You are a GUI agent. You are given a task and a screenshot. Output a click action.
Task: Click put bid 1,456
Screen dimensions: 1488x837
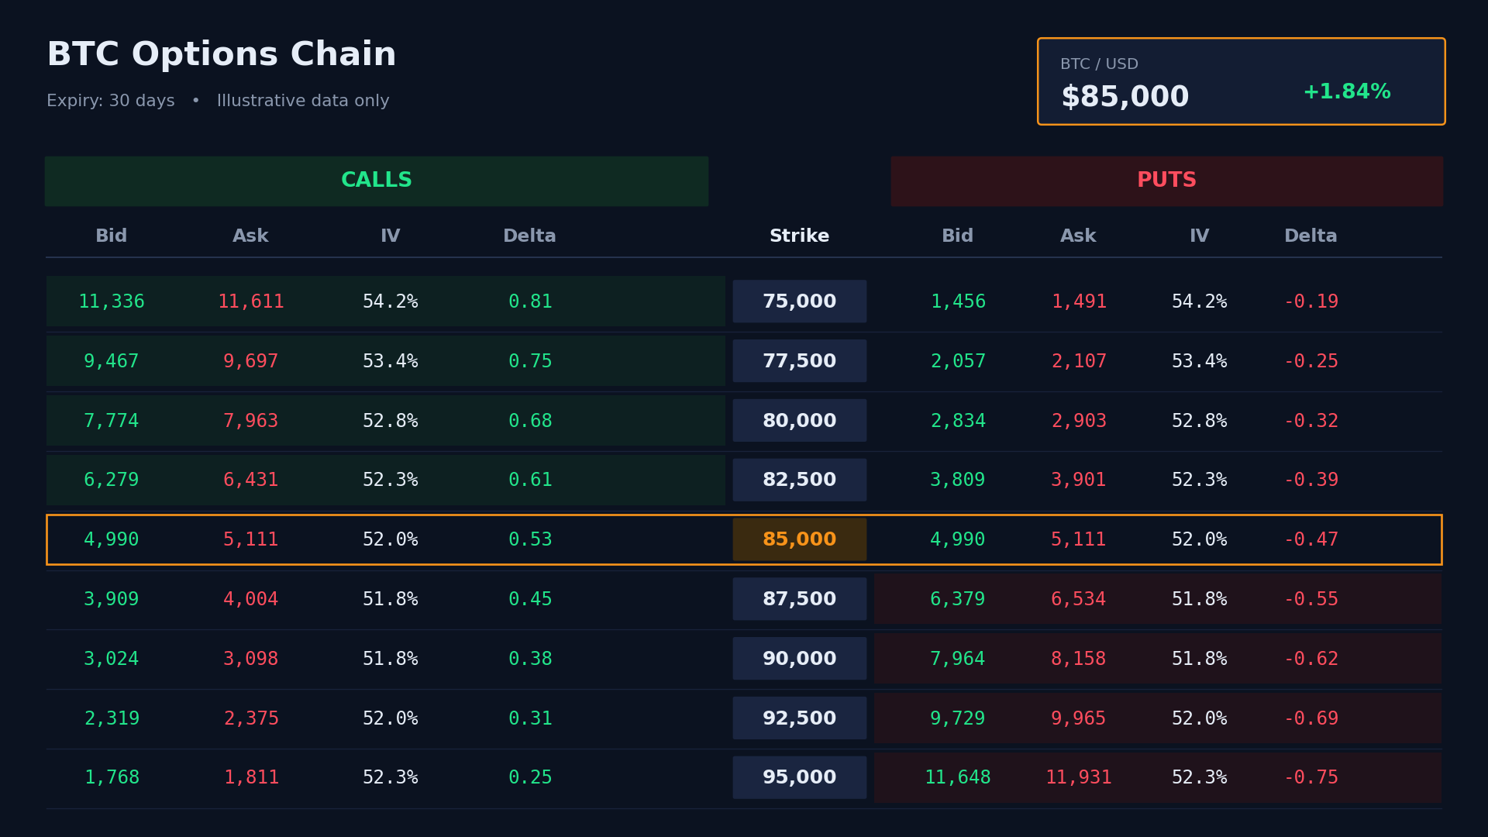(x=958, y=301)
